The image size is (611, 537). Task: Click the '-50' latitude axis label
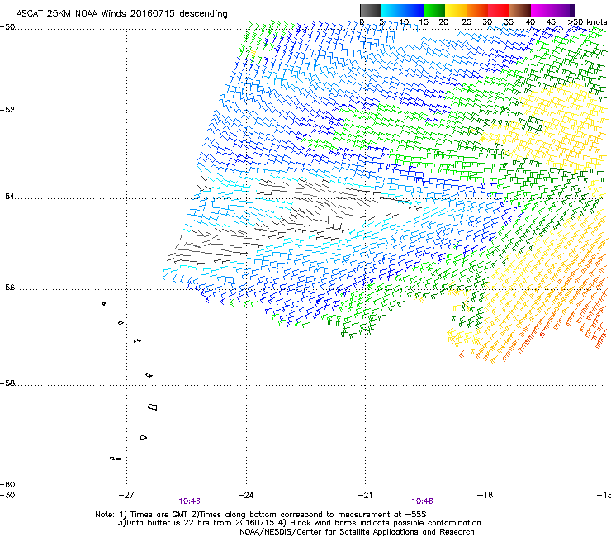click(x=7, y=27)
